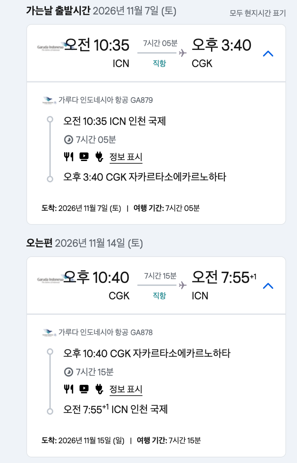Click small Garuda logo beside GA878 label
This screenshot has height=463, width=297.
49,332
